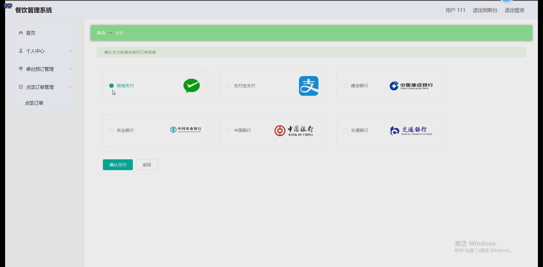Click the home icon in sidebar
Viewport: 543px width, 267px height.
pos(21,33)
